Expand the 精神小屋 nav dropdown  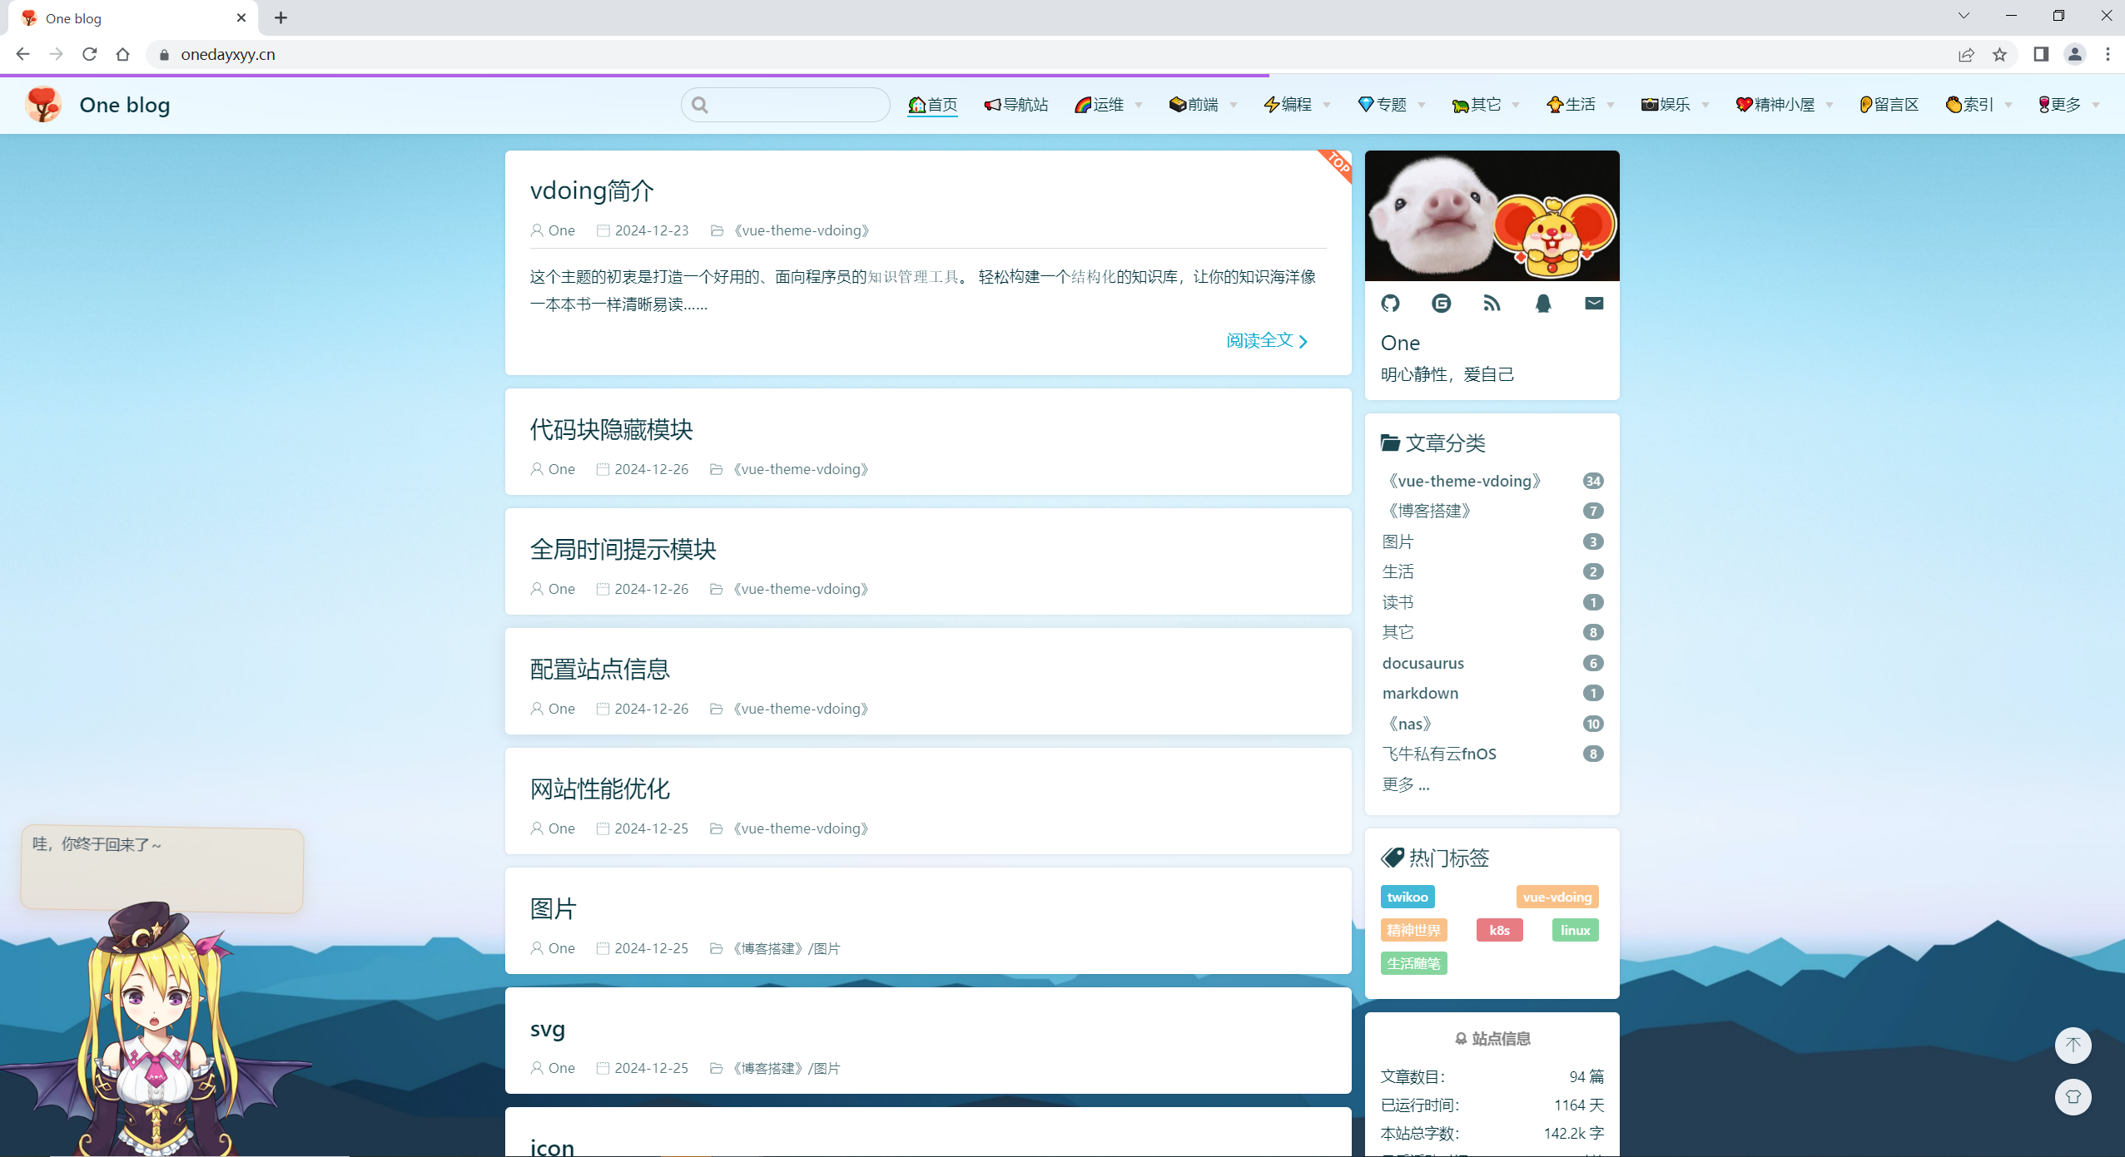(x=1785, y=105)
